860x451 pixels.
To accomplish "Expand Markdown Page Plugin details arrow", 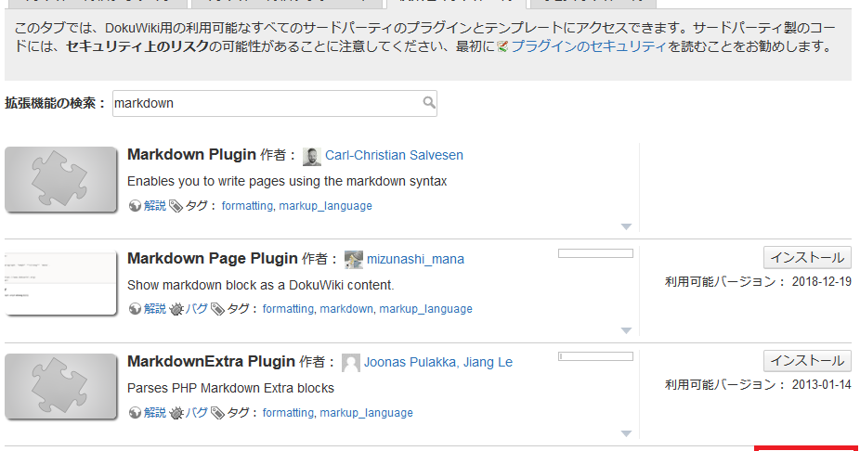I will pyautogui.click(x=626, y=329).
